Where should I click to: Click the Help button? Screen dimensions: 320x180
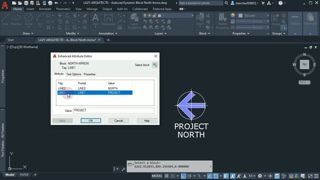pos(146,120)
